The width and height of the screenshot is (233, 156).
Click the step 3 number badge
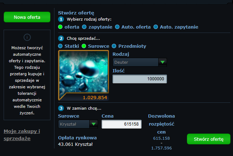(x=61, y=108)
